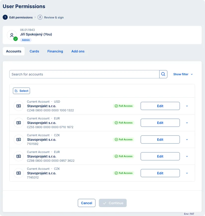
Task: Click the Full Access badge on the USD account
Action: [123, 106]
